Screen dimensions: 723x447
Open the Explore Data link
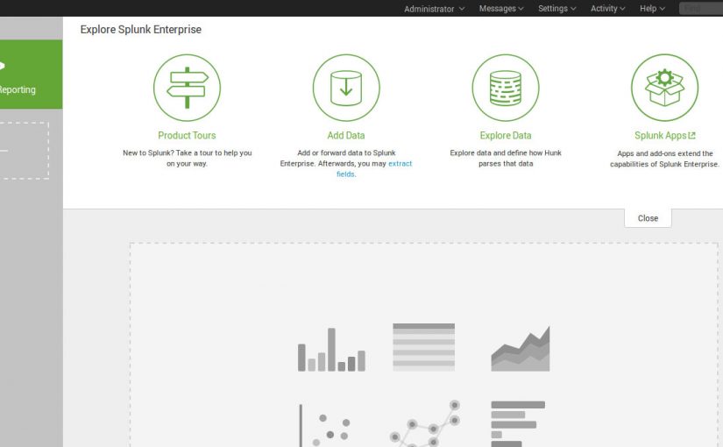point(506,135)
